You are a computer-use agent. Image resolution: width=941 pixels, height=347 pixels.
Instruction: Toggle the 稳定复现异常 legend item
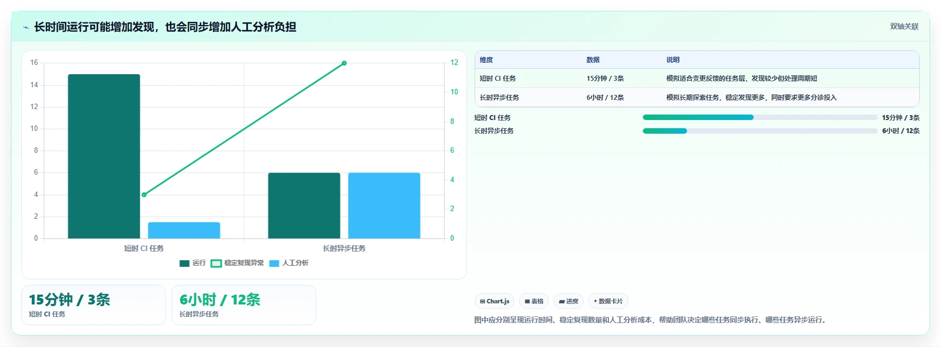pos(238,263)
